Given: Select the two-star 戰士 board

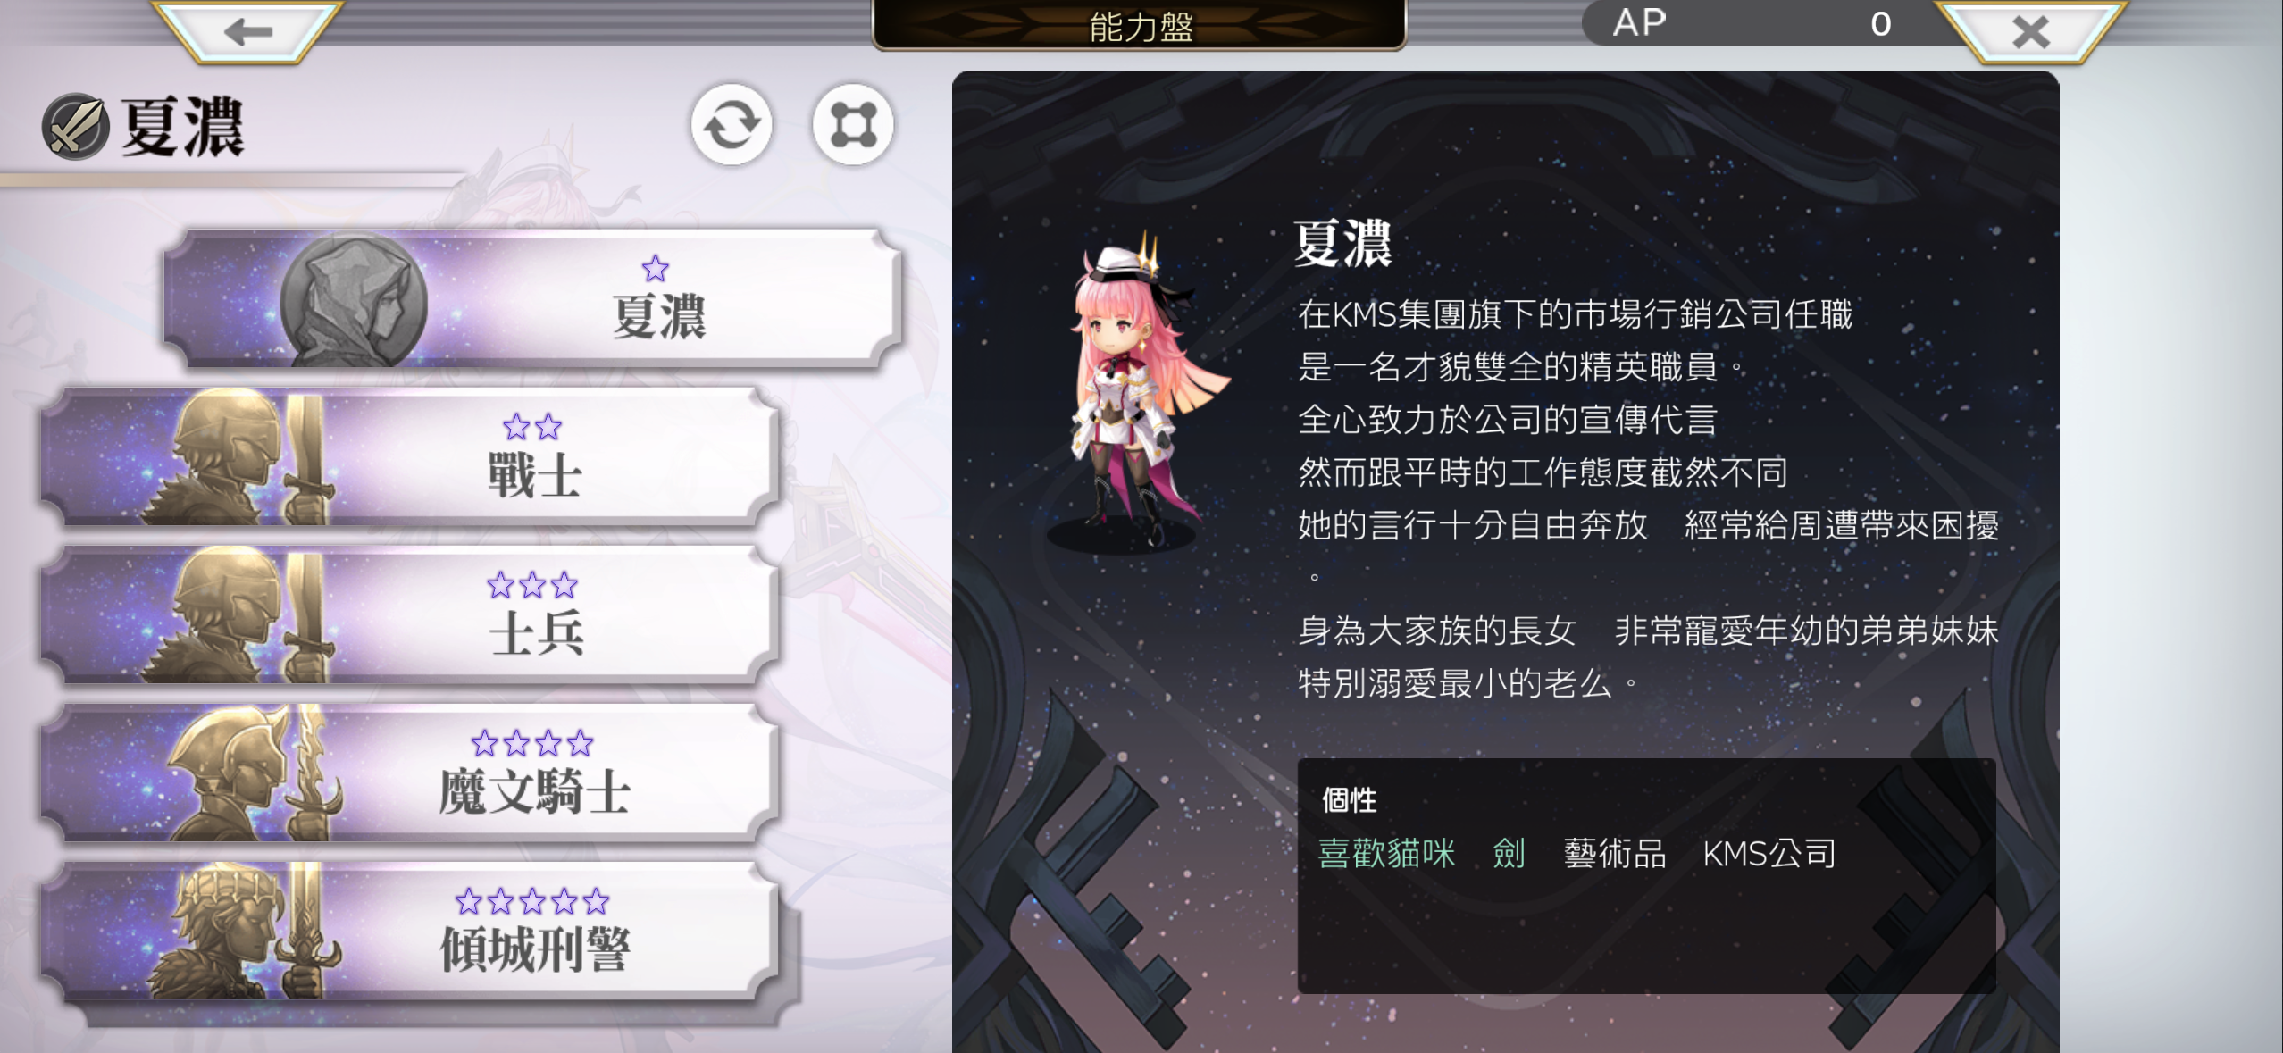Looking at the screenshot, I should point(409,456).
